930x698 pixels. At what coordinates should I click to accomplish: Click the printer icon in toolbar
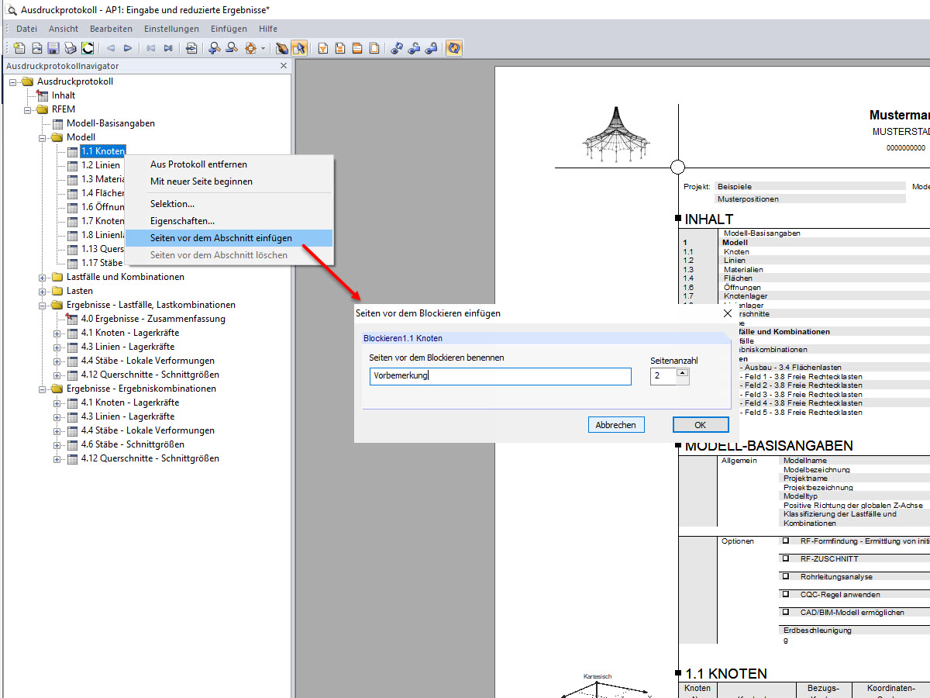[71, 48]
